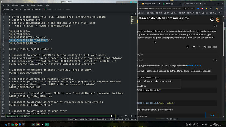Open the Normal highlighting mode selector
226x127 pixels.
(x=133, y=119)
